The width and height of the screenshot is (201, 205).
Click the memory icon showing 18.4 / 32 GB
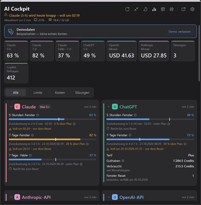point(50,20)
